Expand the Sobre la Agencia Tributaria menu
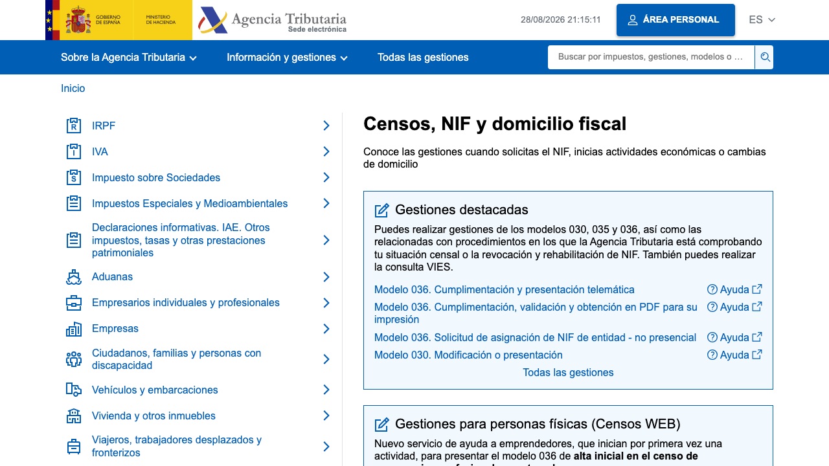 129,58
